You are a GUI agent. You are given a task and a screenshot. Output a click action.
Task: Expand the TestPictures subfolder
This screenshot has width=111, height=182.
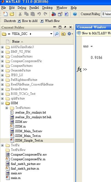[x=7, y=108]
